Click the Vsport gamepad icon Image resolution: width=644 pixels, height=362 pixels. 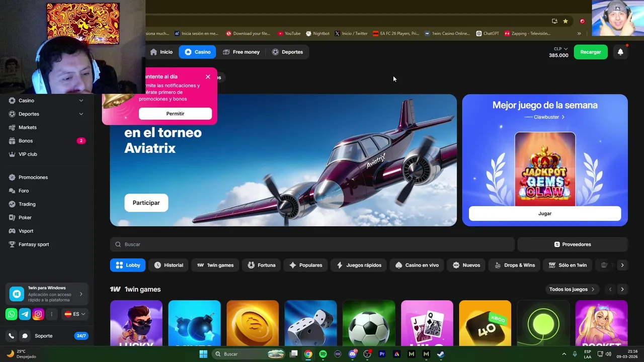coord(13,231)
